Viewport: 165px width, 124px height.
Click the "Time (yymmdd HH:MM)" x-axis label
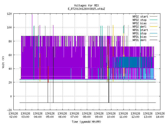click(86, 122)
